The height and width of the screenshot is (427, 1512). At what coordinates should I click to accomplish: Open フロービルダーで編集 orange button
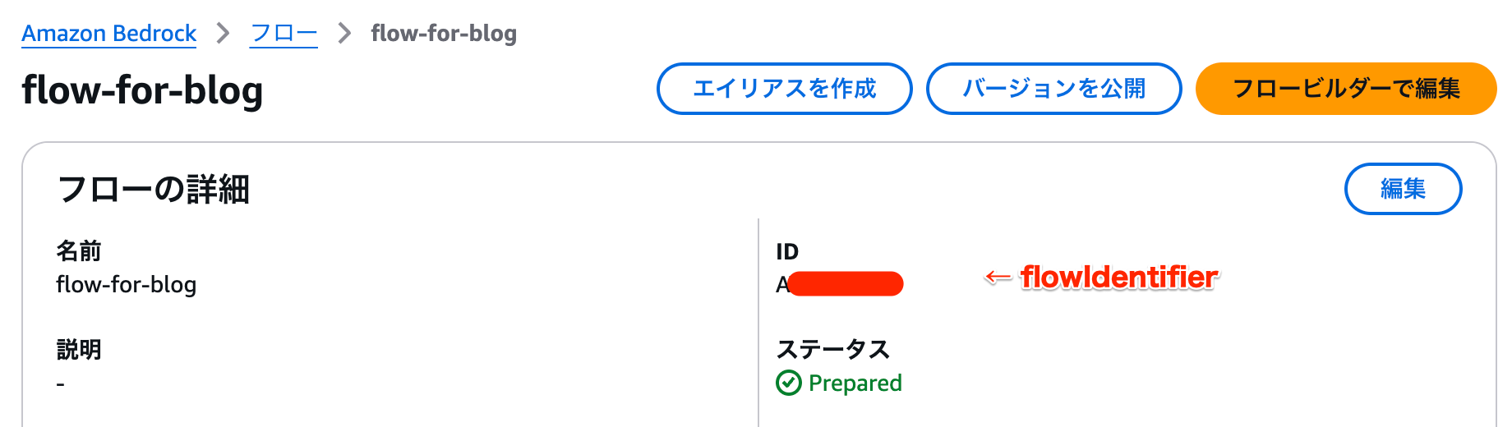point(1346,89)
